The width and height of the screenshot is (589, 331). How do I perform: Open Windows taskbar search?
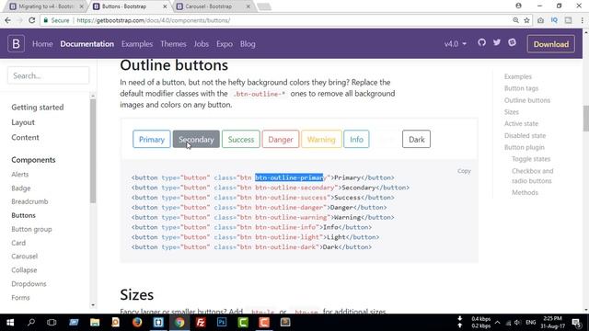click(x=31, y=323)
